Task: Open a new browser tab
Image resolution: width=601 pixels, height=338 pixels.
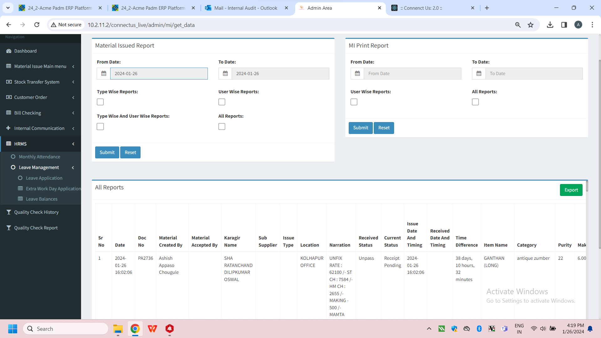Action: coord(487,8)
